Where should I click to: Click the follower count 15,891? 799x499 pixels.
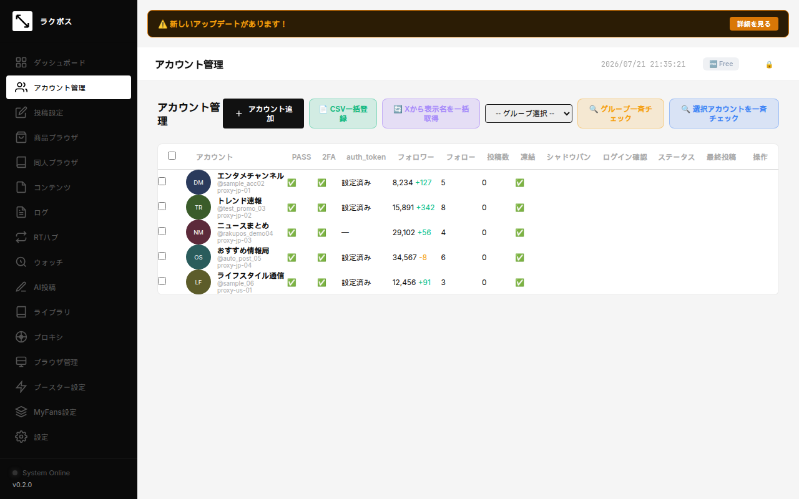(x=403, y=207)
